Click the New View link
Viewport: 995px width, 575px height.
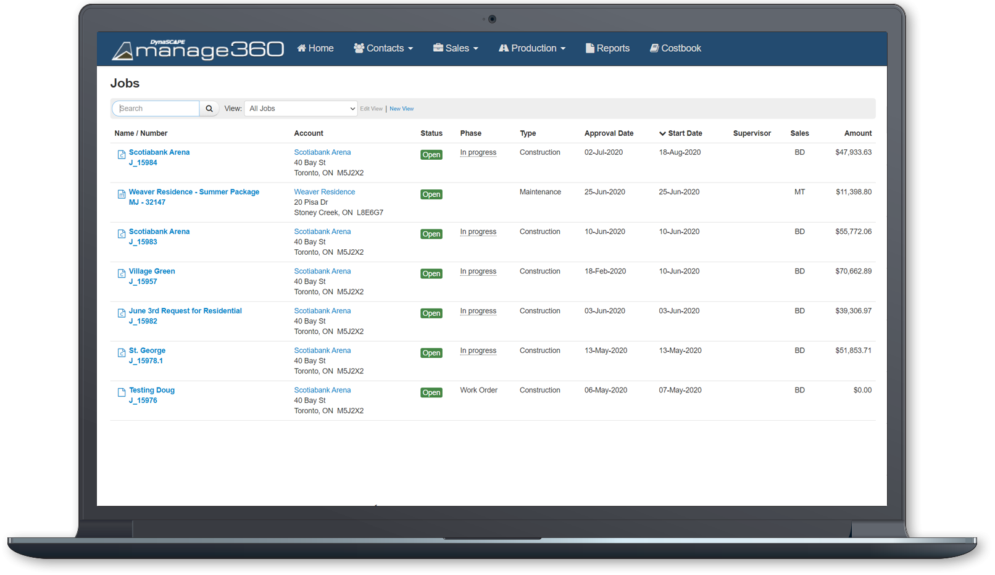(x=401, y=109)
